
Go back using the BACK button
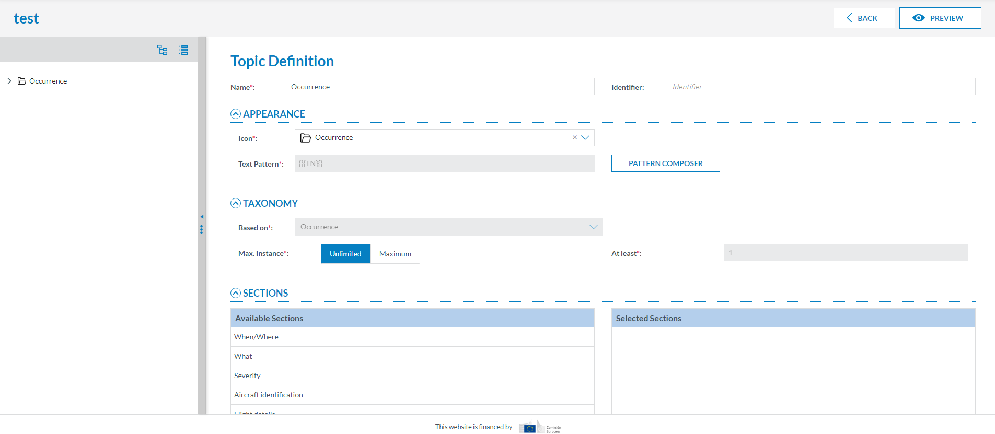[863, 18]
